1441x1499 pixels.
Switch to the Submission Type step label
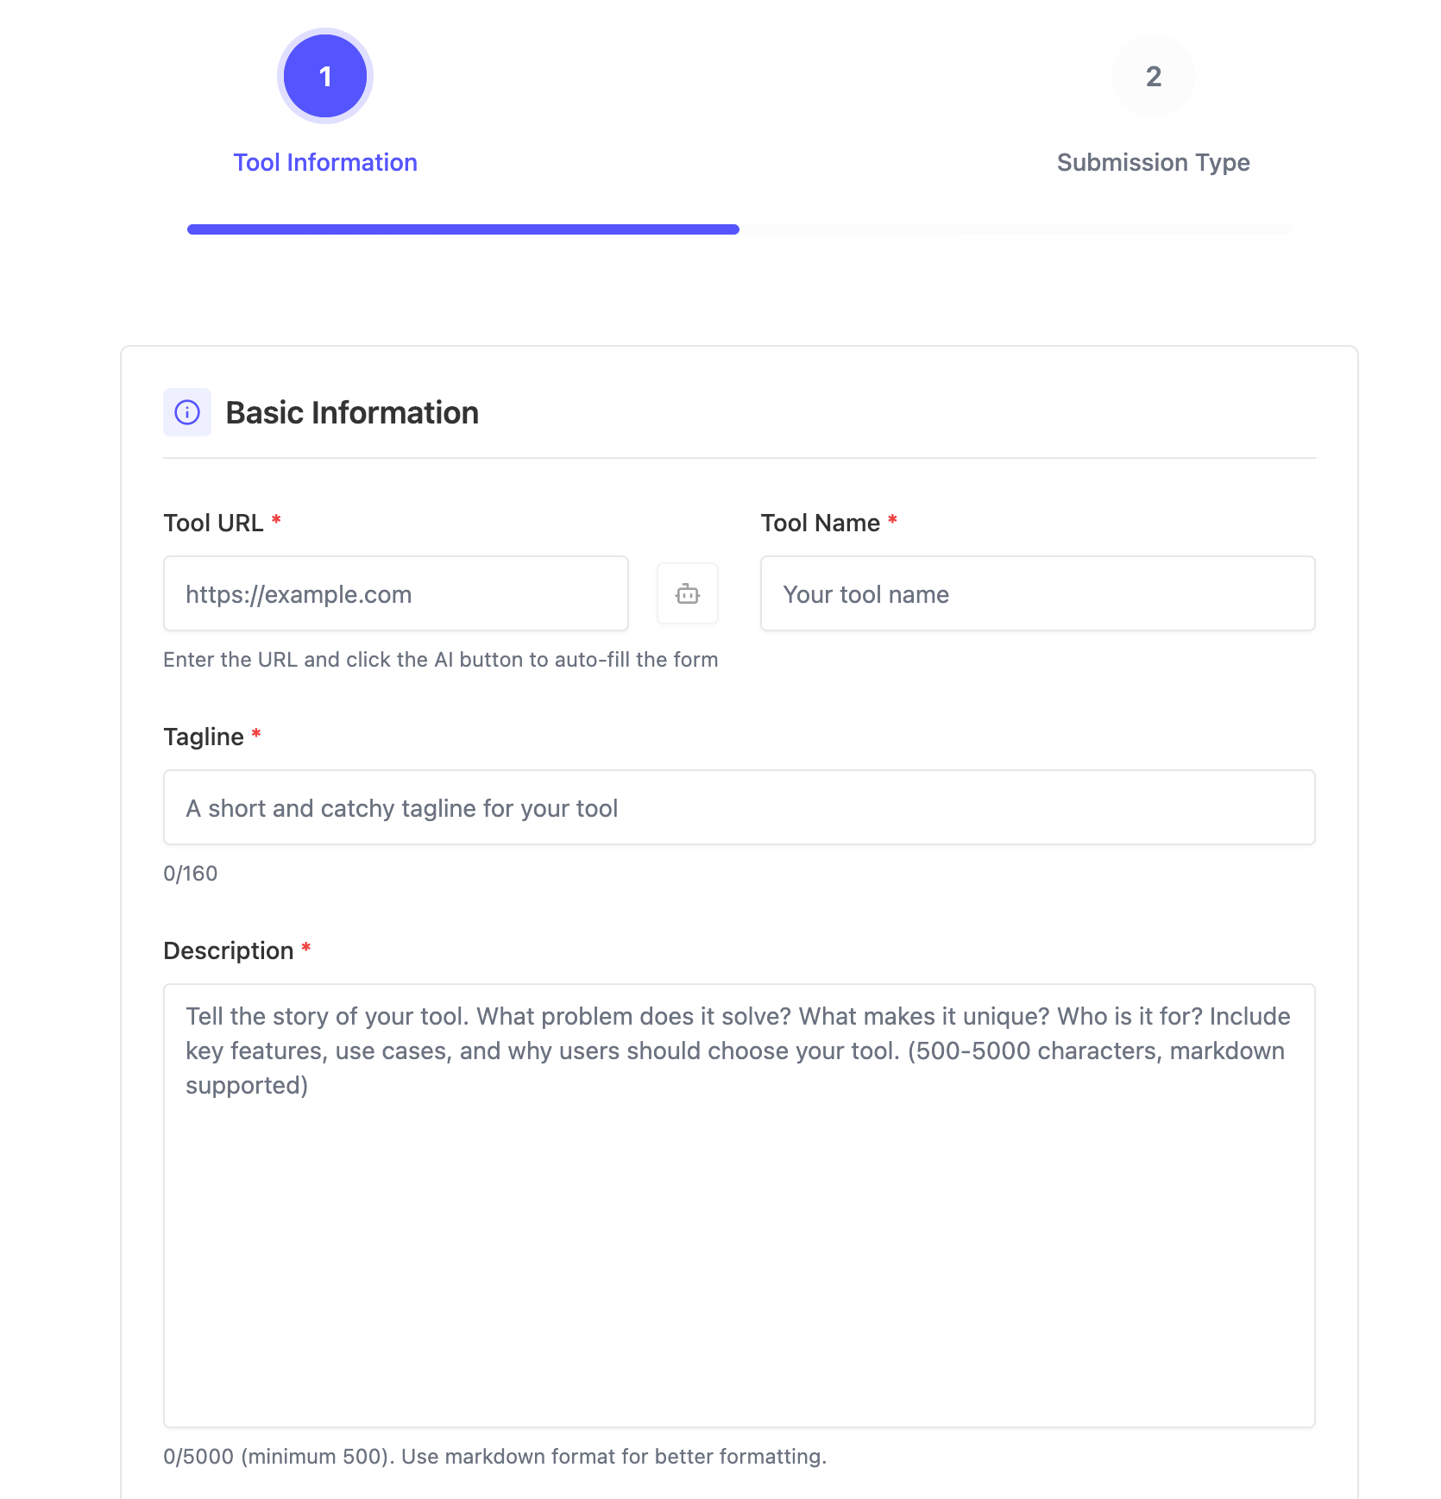click(x=1153, y=162)
